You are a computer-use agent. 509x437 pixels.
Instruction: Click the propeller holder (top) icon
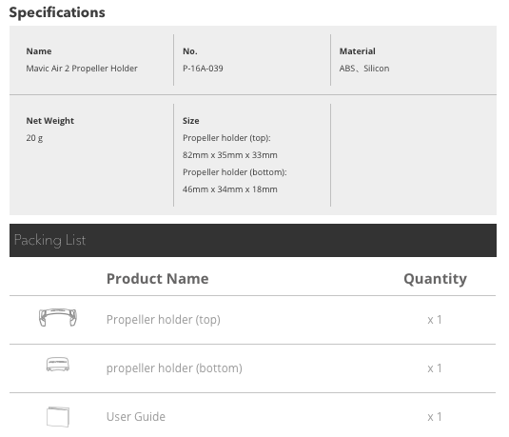[58, 317]
